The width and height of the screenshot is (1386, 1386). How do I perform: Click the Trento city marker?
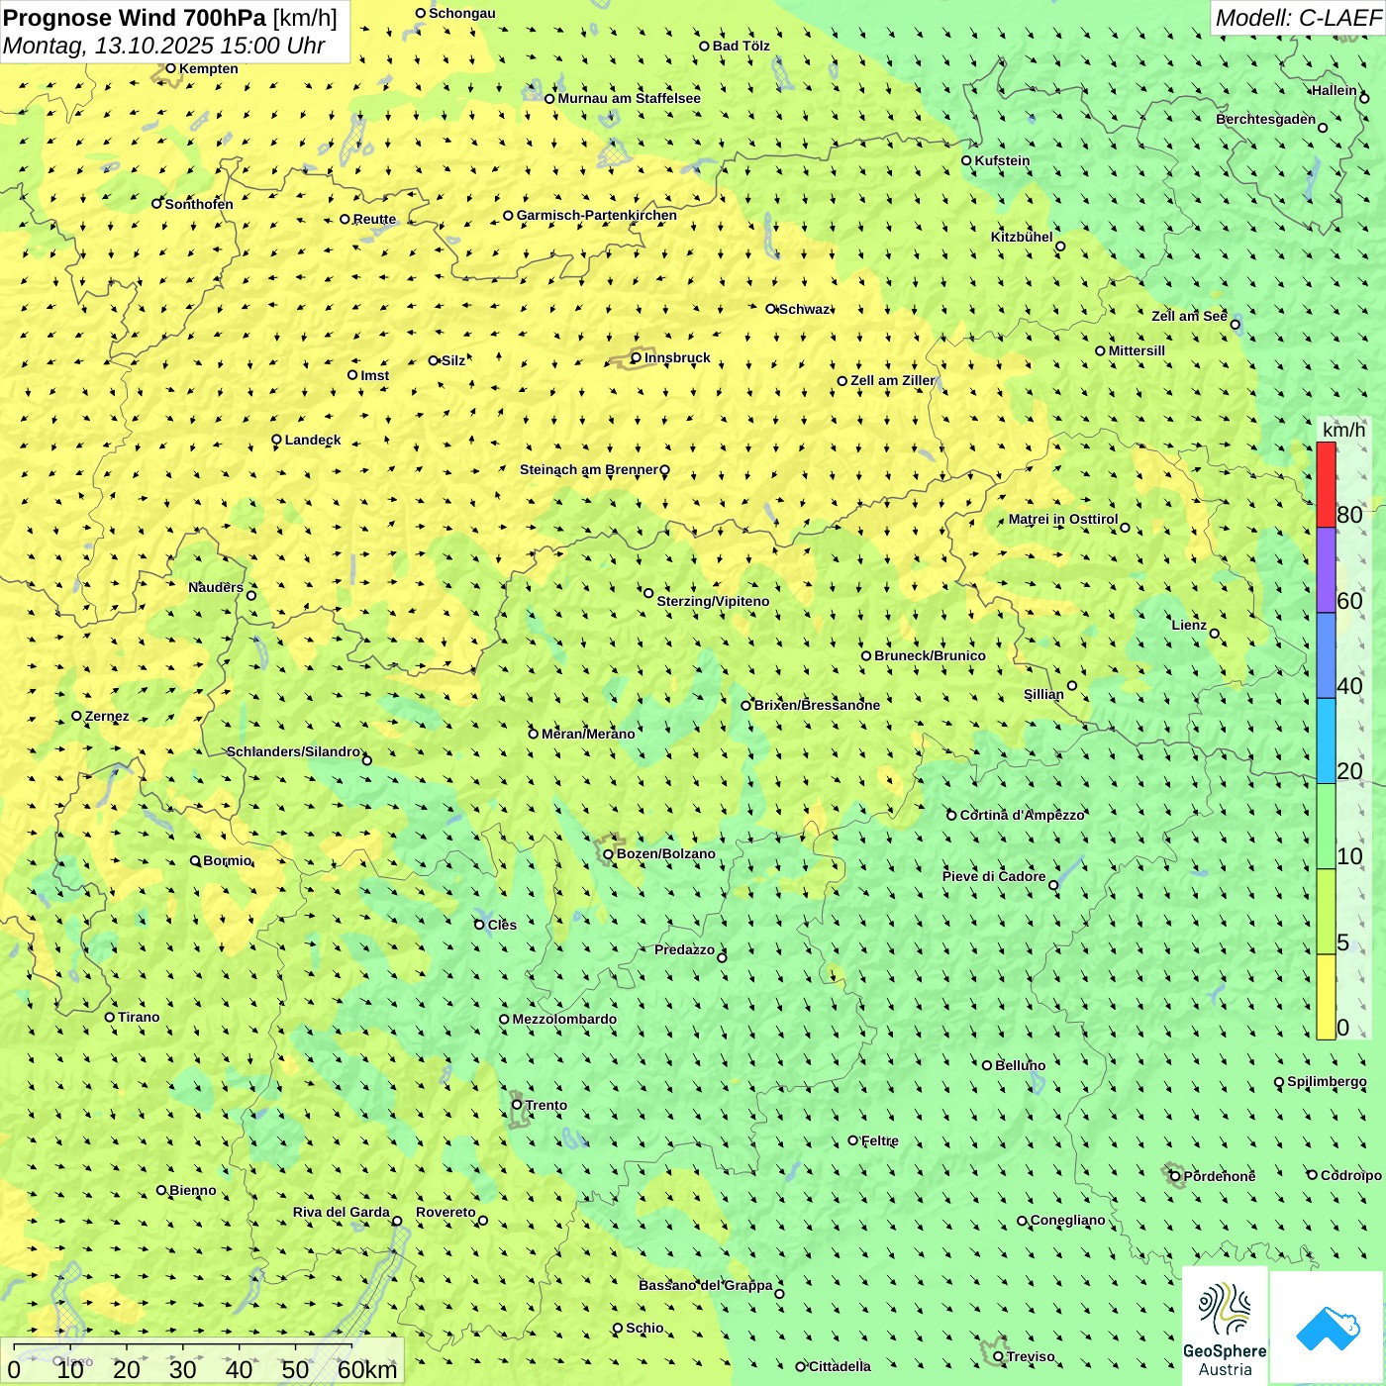click(x=517, y=1105)
